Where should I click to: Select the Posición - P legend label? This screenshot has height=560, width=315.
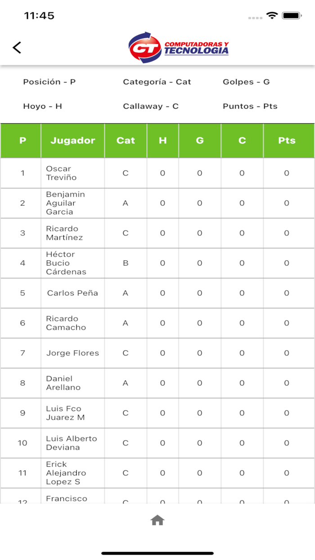(x=49, y=82)
